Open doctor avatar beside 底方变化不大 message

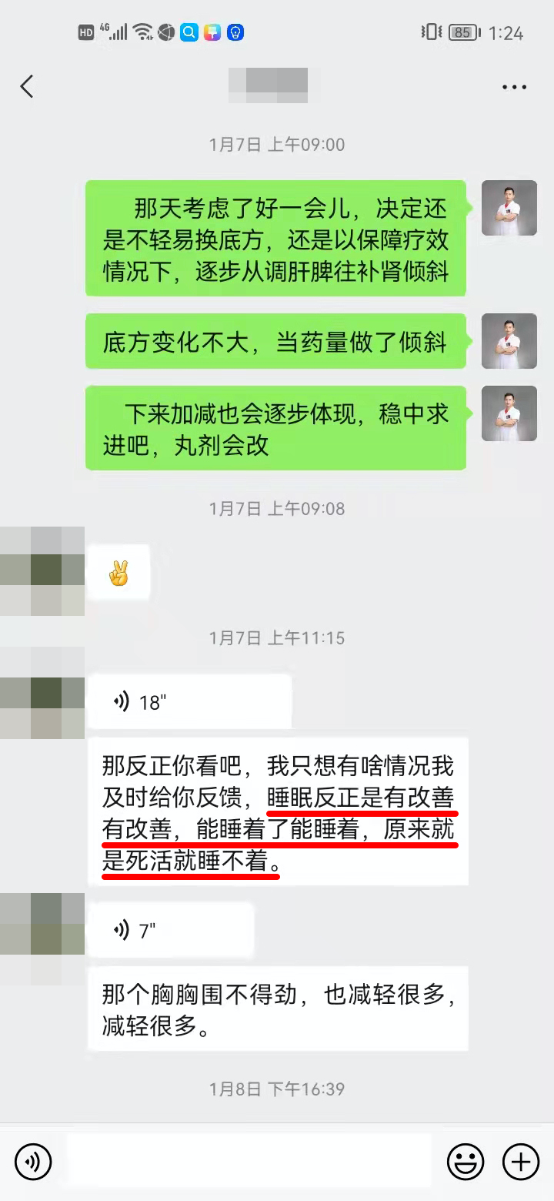[509, 341]
